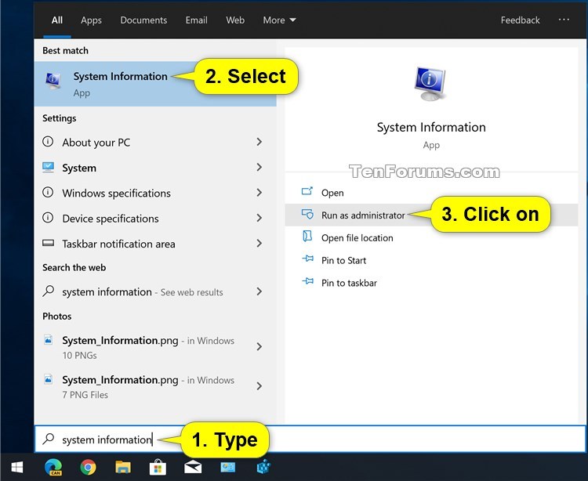The image size is (588, 481).
Task: Open the Windows Start menu
Action: tap(17, 467)
